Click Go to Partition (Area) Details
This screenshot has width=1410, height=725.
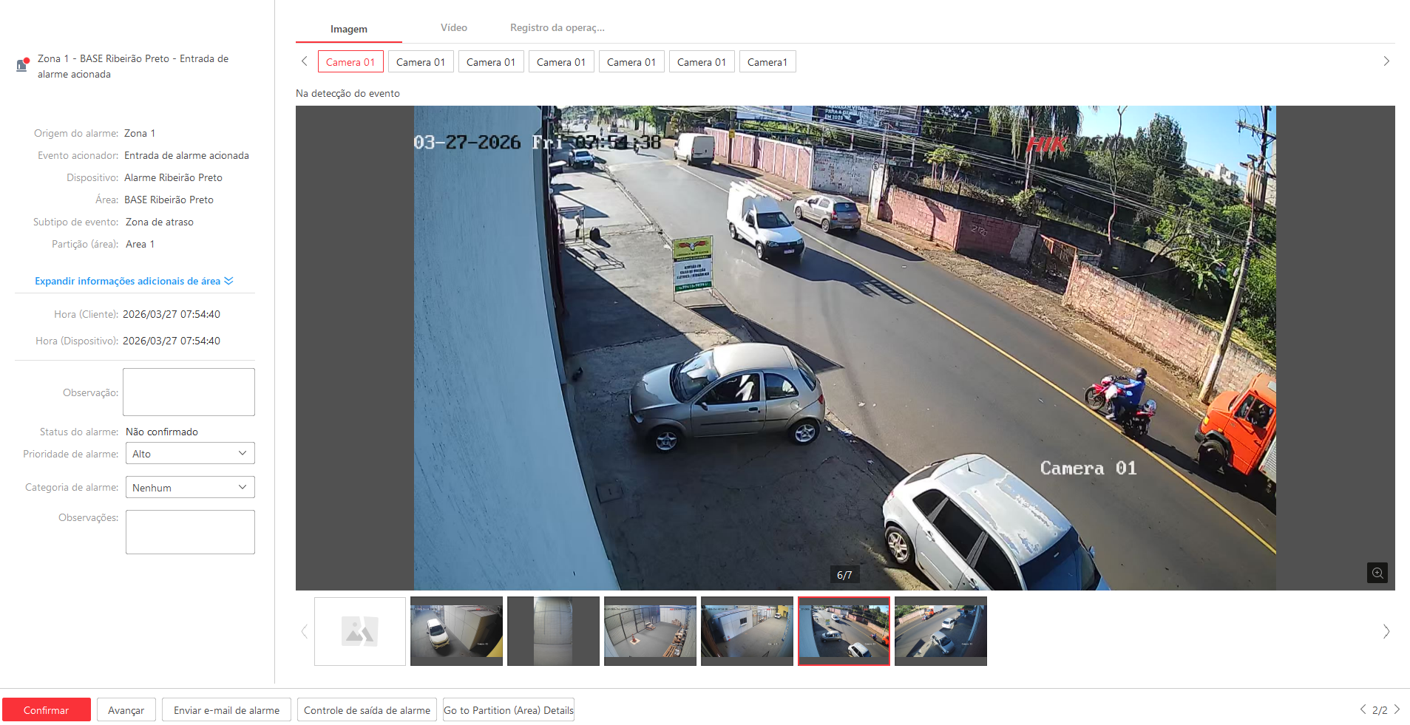[508, 709]
